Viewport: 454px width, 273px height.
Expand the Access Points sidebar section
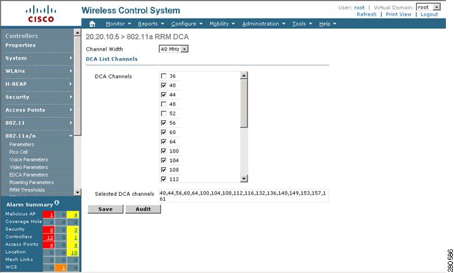pyautogui.click(x=39, y=110)
